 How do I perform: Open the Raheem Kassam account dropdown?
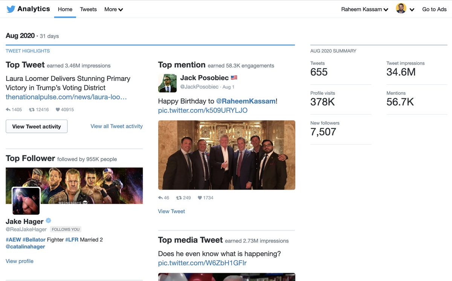point(365,9)
